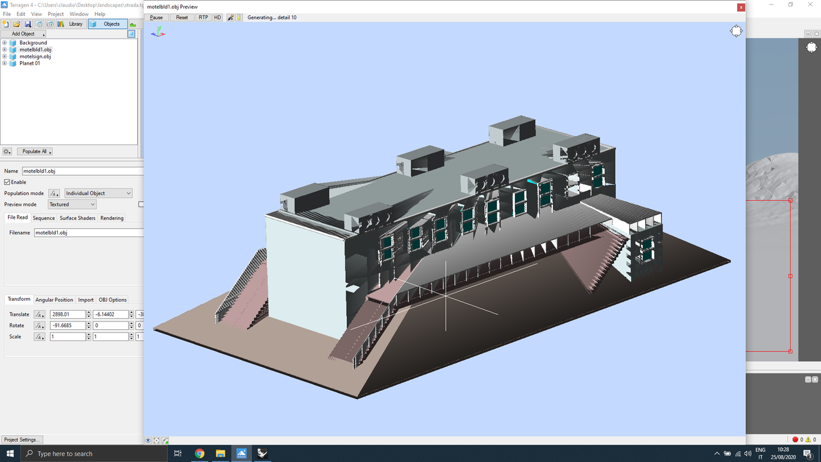Enable the Terragen render 'R' icon

(40, 24)
